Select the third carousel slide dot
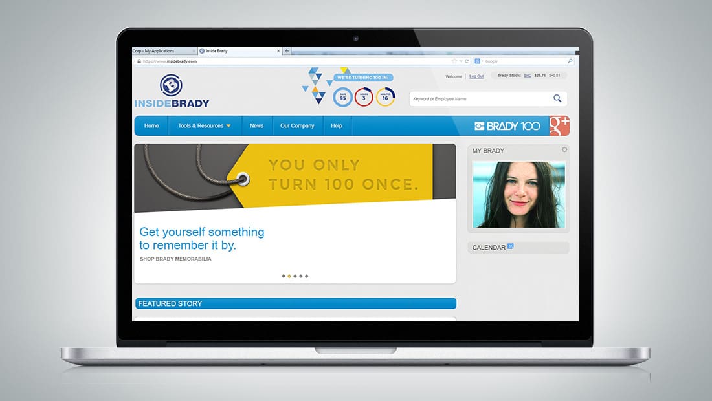The width and height of the screenshot is (712, 401). click(x=295, y=276)
